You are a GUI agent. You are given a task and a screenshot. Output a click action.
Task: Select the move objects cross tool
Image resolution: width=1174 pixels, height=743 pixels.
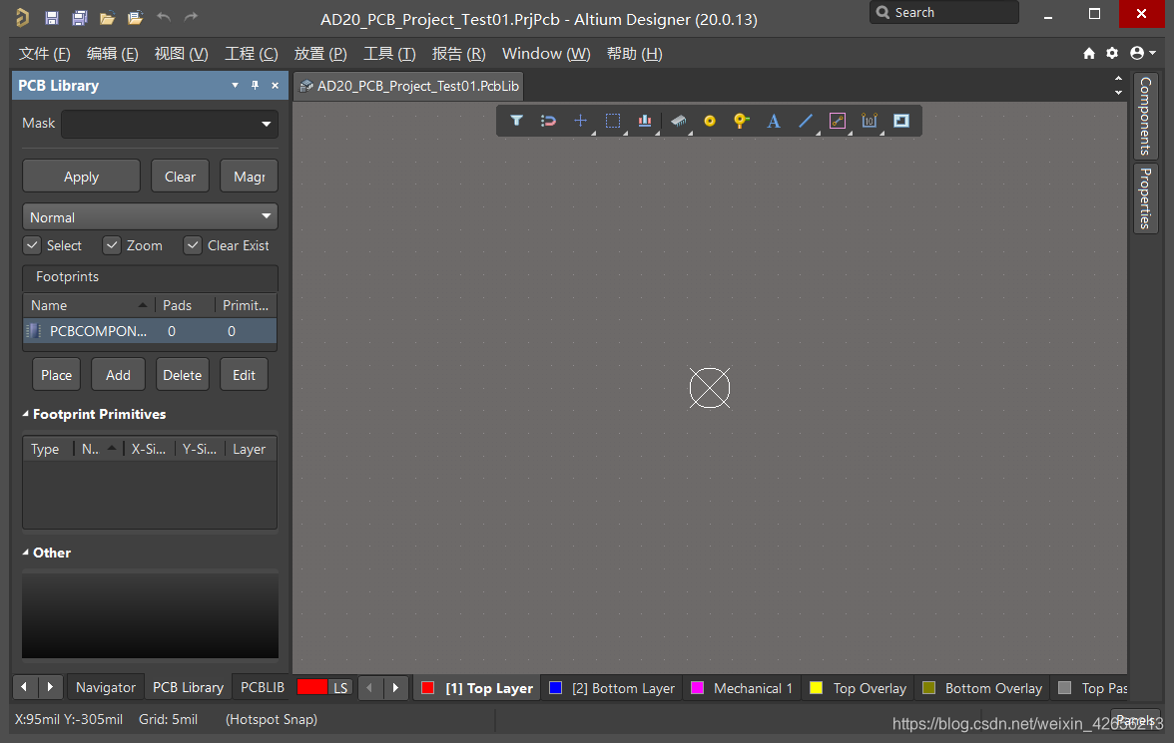pos(580,121)
